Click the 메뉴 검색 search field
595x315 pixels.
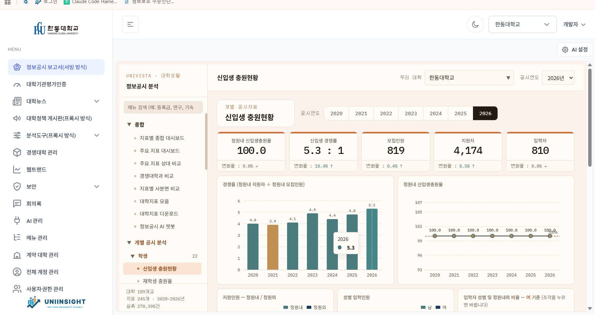[163, 107]
